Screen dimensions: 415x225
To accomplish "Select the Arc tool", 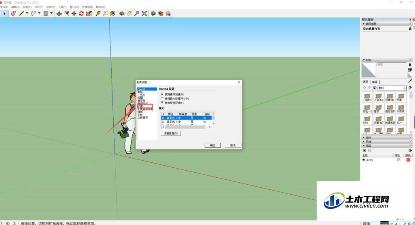I will 34,14.
